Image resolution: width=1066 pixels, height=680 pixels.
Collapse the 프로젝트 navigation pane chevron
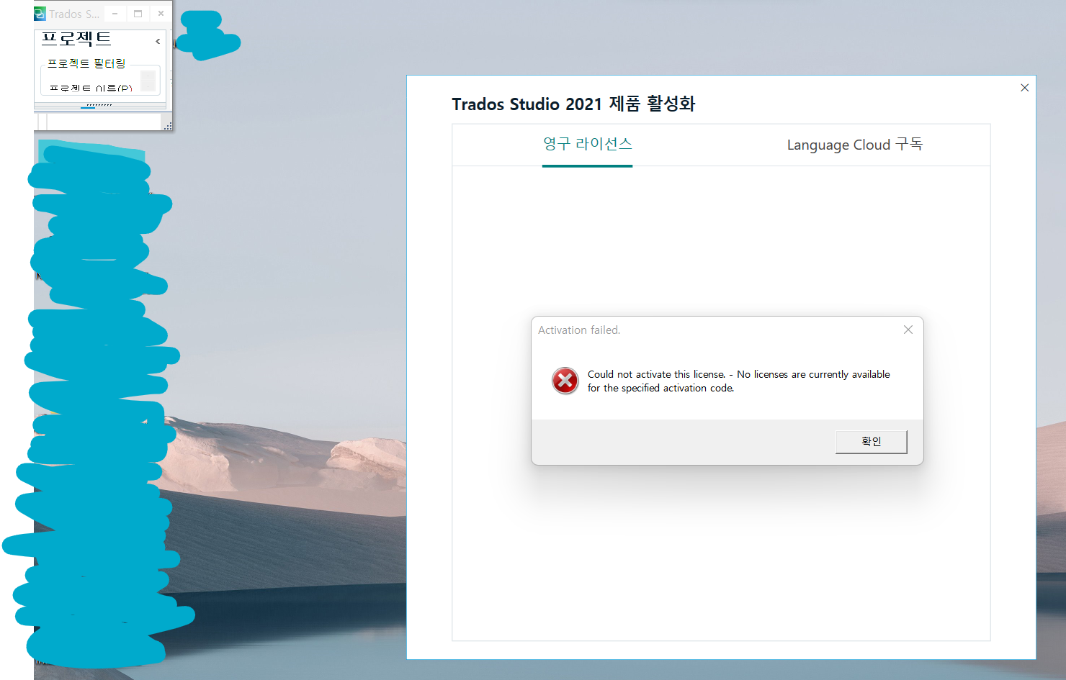click(158, 42)
